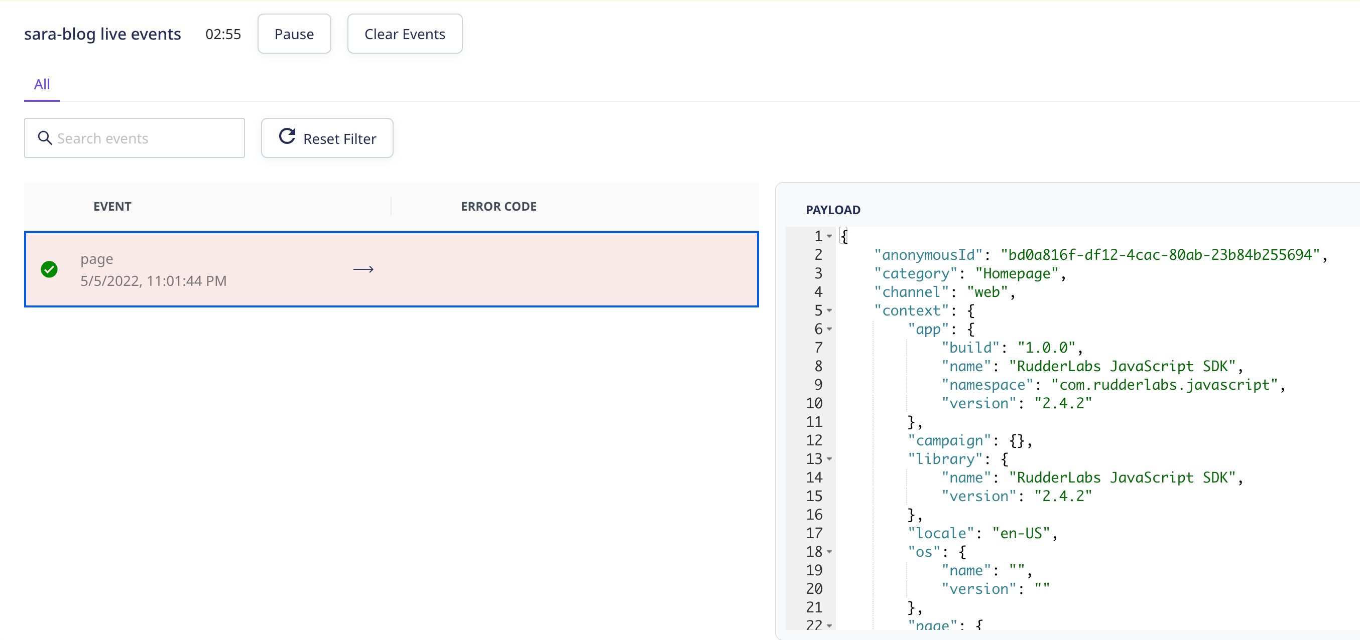Image resolution: width=1360 pixels, height=640 pixels.
Task: Click the arrow icon in page event row
Action: [x=363, y=270]
